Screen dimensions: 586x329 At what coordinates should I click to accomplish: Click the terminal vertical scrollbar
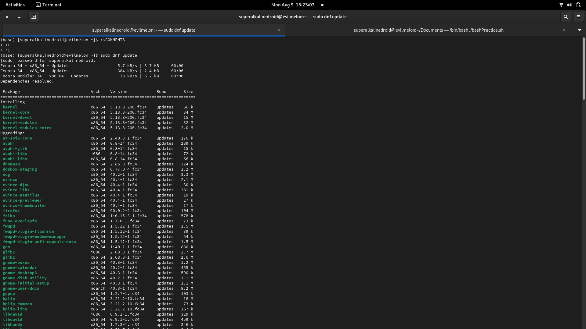point(583,69)
